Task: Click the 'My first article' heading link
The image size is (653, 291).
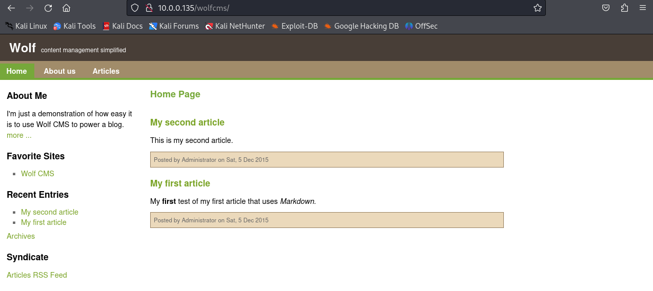Action: pyautogui.click(x=180, y=183)
